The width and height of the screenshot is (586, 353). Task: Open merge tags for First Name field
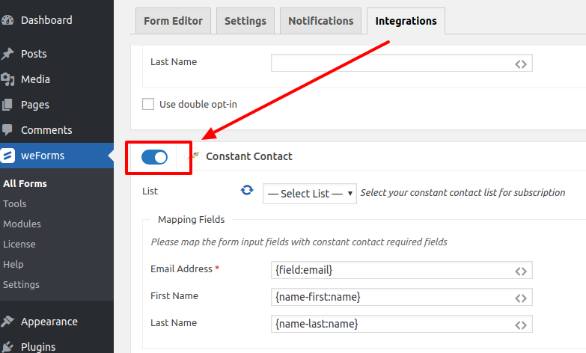[x=521, y=298]
